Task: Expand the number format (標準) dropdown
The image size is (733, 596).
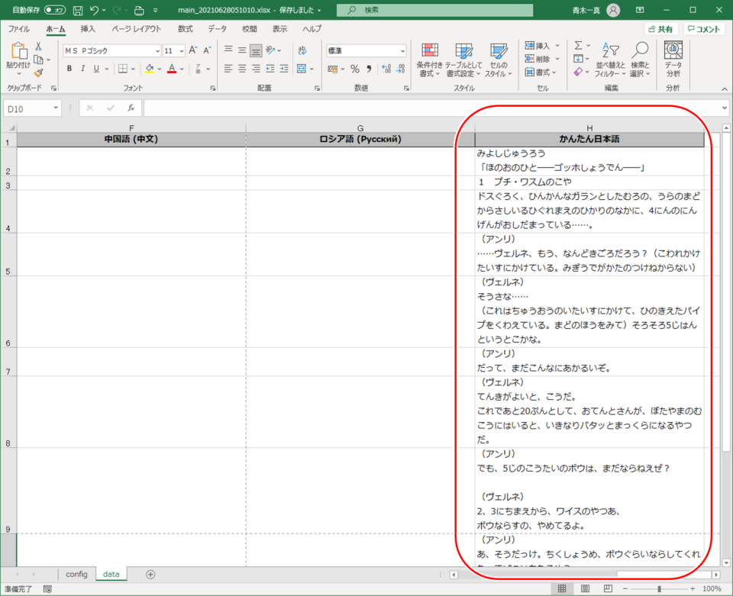Action: [402, 51]
